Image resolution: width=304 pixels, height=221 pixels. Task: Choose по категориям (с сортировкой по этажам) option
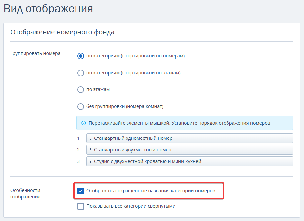(x=81, y=73)
